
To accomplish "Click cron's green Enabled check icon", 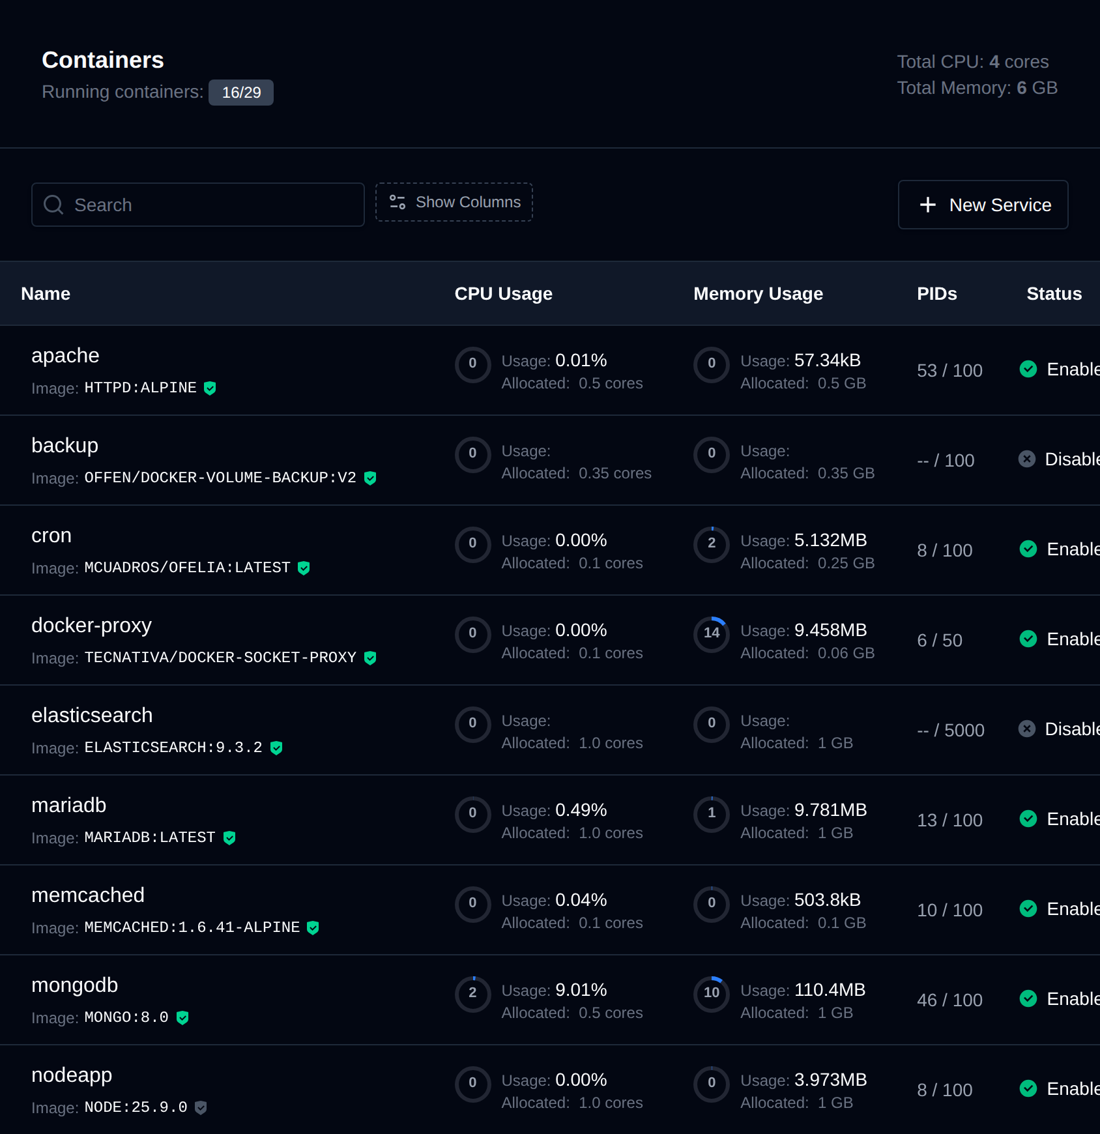I will click(x=1028, y=549).
